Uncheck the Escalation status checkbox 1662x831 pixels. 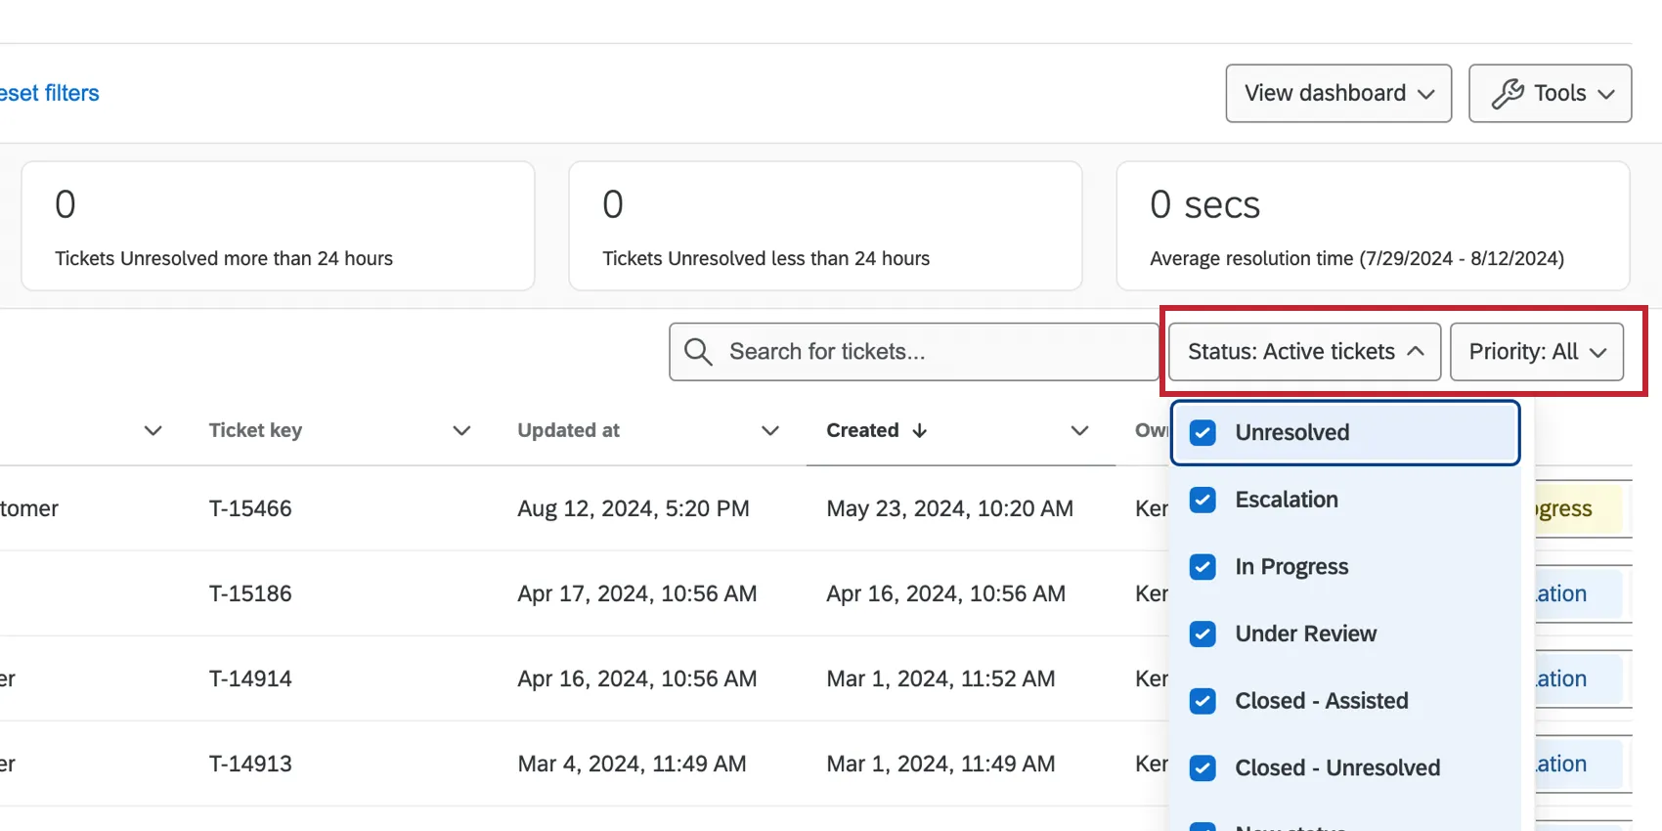click(1203, 501)
